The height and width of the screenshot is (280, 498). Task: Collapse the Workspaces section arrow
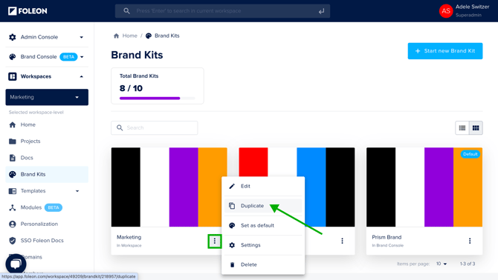click(x=82, y=76)
